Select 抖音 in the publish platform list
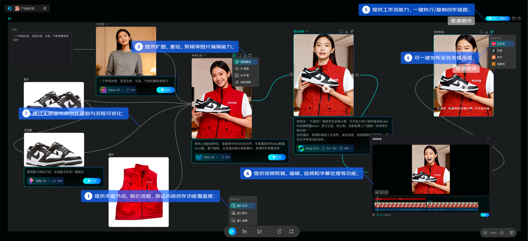This screenshot has width=528, height=241. 499,51
